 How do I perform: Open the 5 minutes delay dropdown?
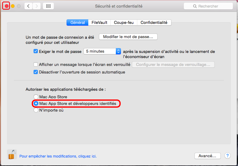[102, 51]
